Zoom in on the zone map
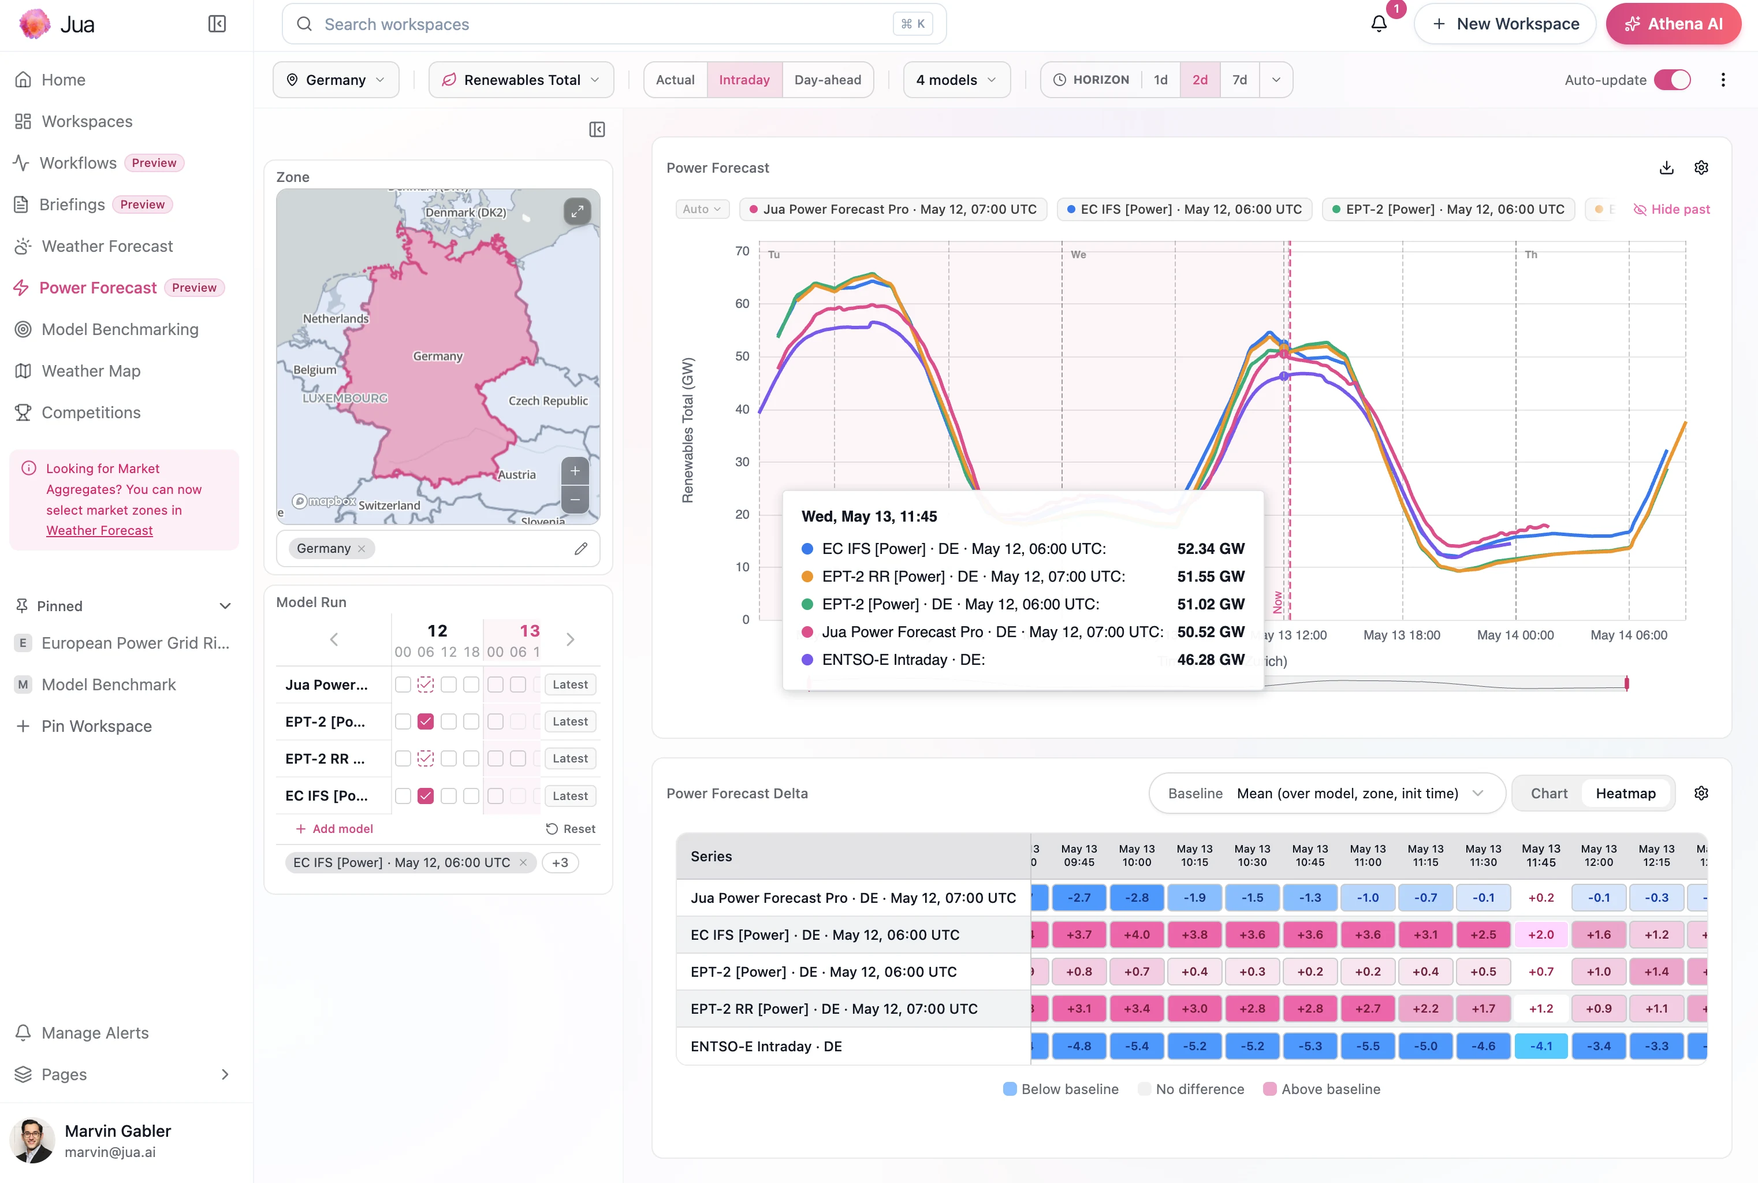This screenshot has width=1758, height=1183. (x=575, y=471)
